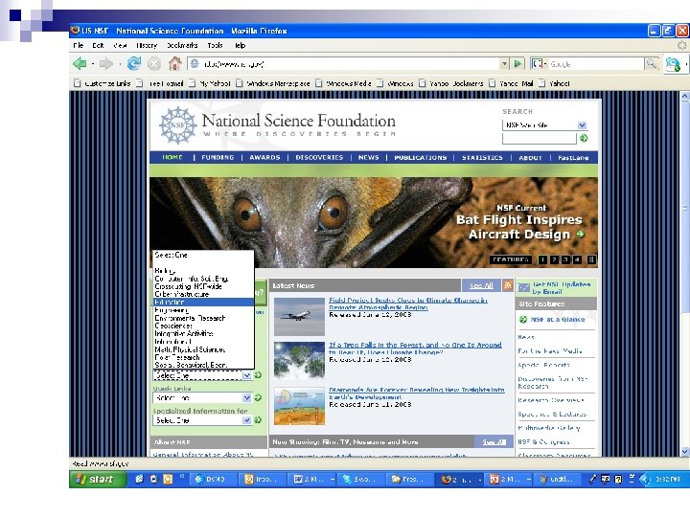Open the History menu
The width and height of the screenshot is (690, 517).
coord(147,45)
